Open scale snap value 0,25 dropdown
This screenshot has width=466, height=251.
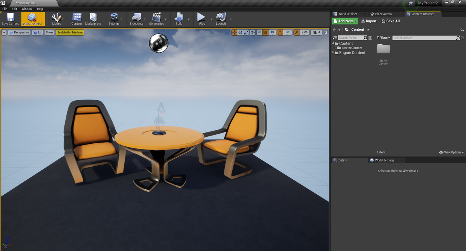(304, 33)
